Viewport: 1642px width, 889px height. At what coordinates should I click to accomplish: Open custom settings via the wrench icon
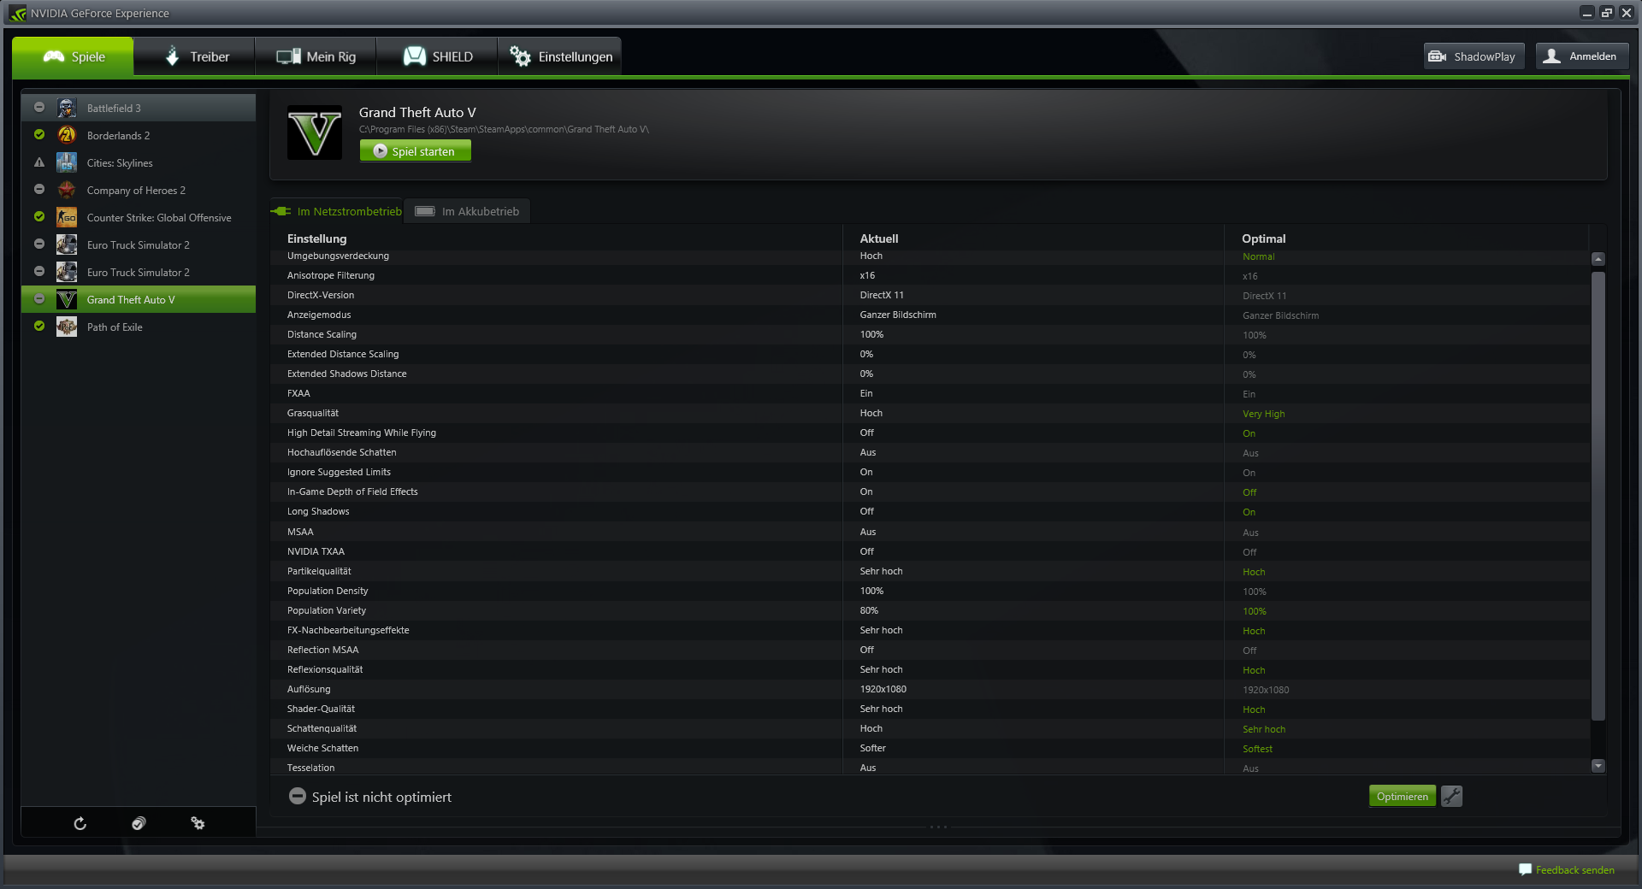pos(1451,797)
